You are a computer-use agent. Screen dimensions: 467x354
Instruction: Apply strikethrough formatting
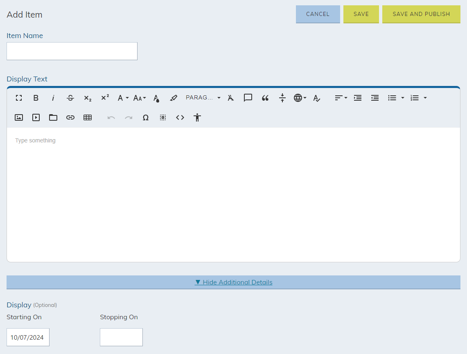70,98
